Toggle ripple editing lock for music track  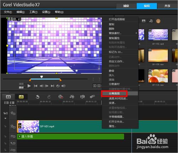coord(5,150)
